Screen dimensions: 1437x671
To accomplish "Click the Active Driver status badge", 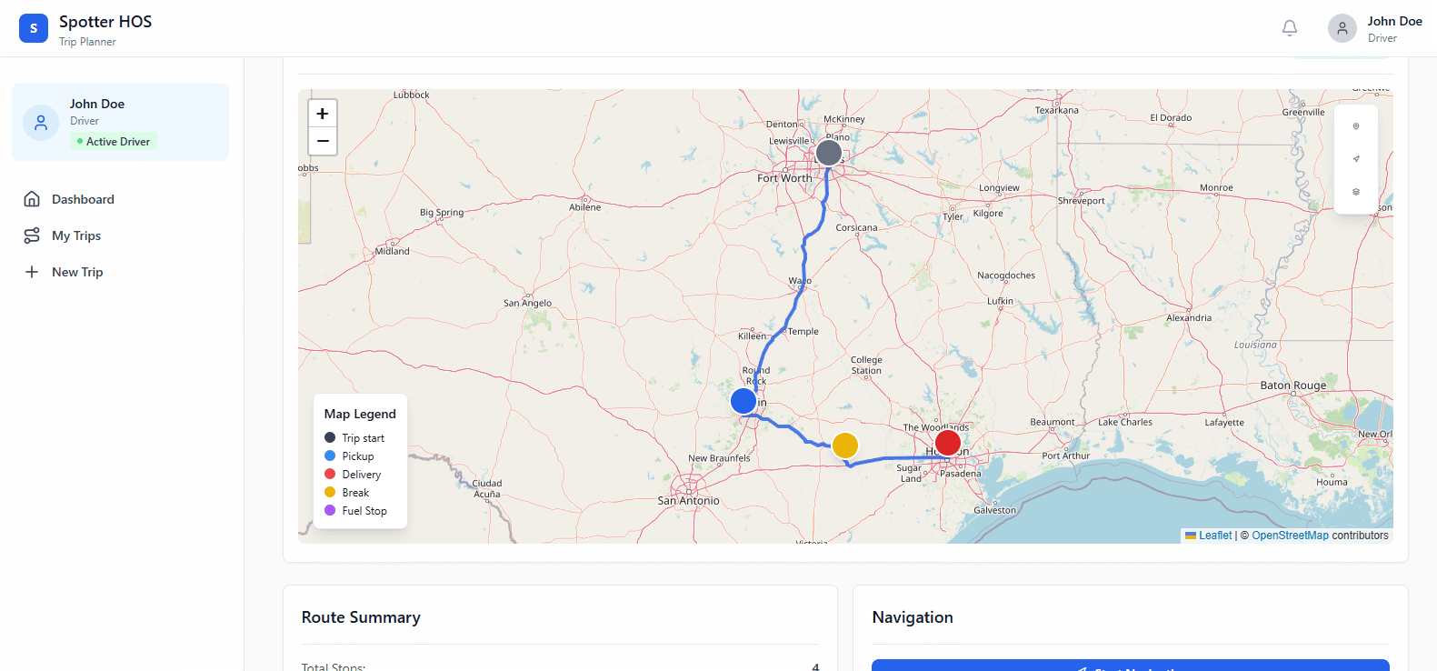I will tap(114, 141).
